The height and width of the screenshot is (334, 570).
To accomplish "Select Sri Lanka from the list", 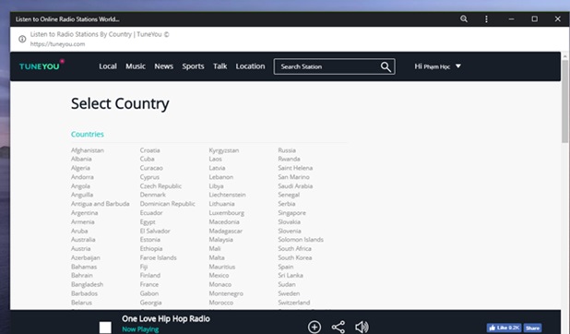I will click(x=291, y=276).
